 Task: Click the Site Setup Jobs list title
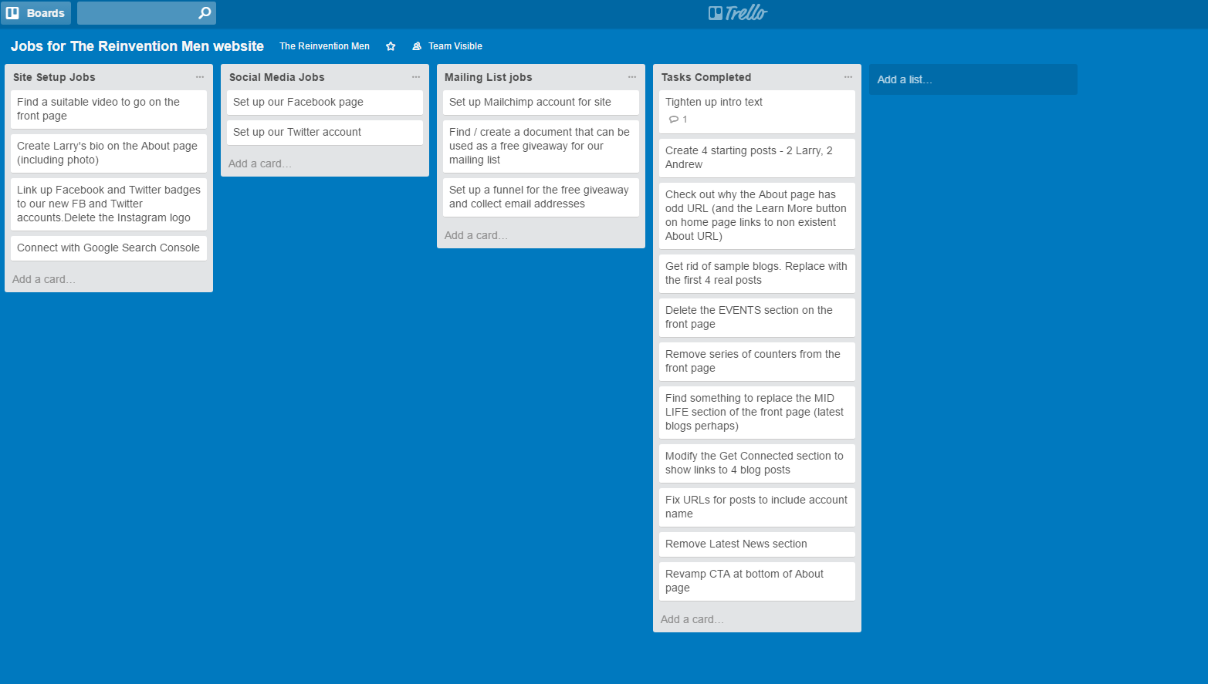tap(54, 77)
